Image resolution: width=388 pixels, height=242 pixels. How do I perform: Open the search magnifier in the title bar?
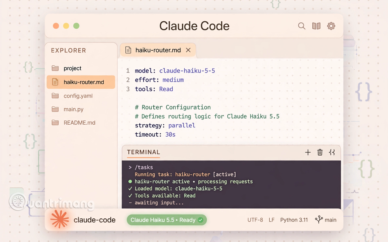[x=301, y=26]
